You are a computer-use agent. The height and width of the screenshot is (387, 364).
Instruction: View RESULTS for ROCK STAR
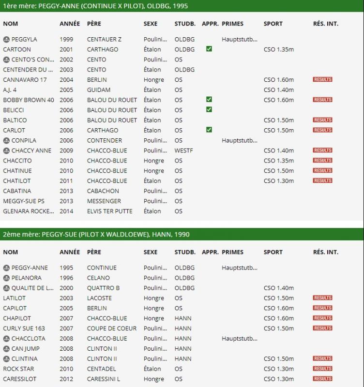click(x=322, y=369)
